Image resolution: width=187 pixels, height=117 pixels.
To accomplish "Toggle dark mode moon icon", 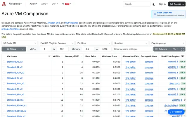I will coord(154,4).
